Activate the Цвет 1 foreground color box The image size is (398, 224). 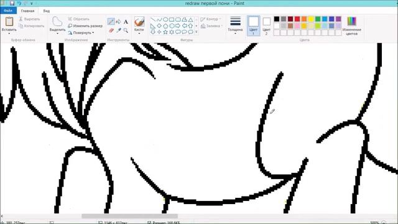click(x=253, y=26)
